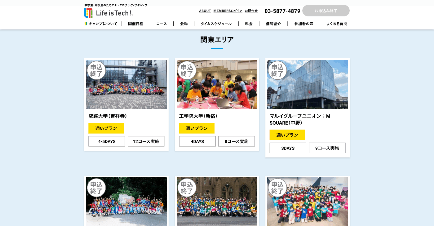Click the 3DAYS box

pos(288,148)
